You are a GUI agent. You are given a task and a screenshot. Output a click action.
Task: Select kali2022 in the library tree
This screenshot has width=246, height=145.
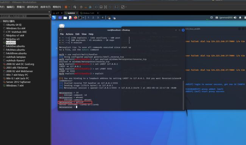(x=11, y=43)
